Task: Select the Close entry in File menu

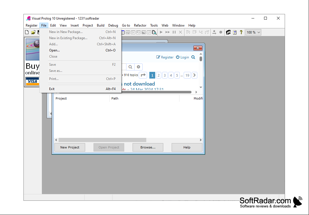Action: click(x=80, y=56)
